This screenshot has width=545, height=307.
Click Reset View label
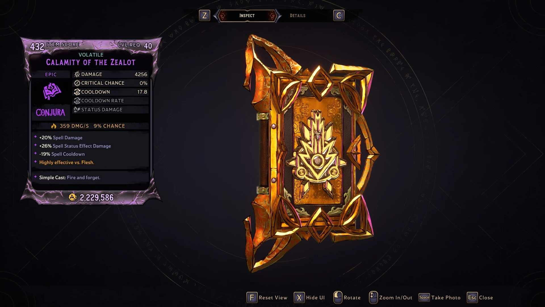point(273,298)
